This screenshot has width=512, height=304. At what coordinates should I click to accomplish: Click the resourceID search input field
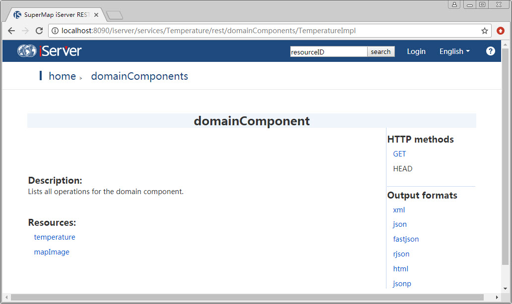pos(328,51)
